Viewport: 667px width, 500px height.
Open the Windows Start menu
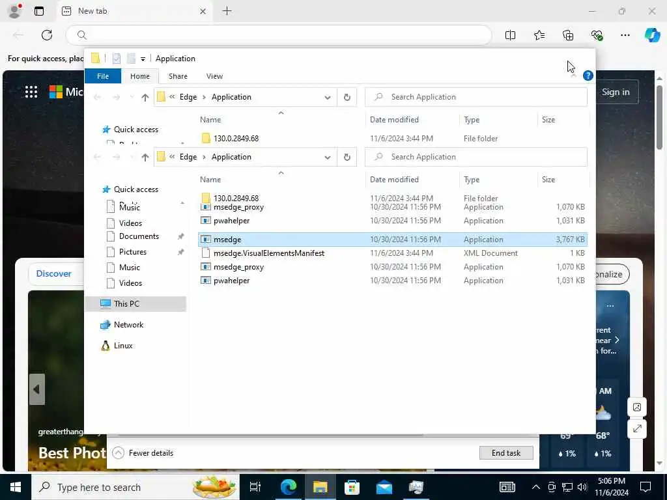(16, 487)
